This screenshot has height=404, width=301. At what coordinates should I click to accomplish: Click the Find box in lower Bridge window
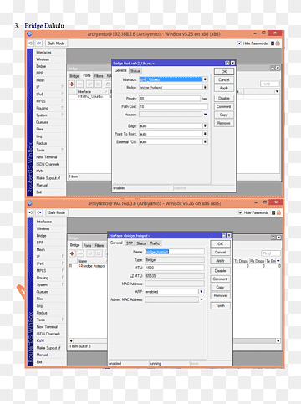coord(271,253)
